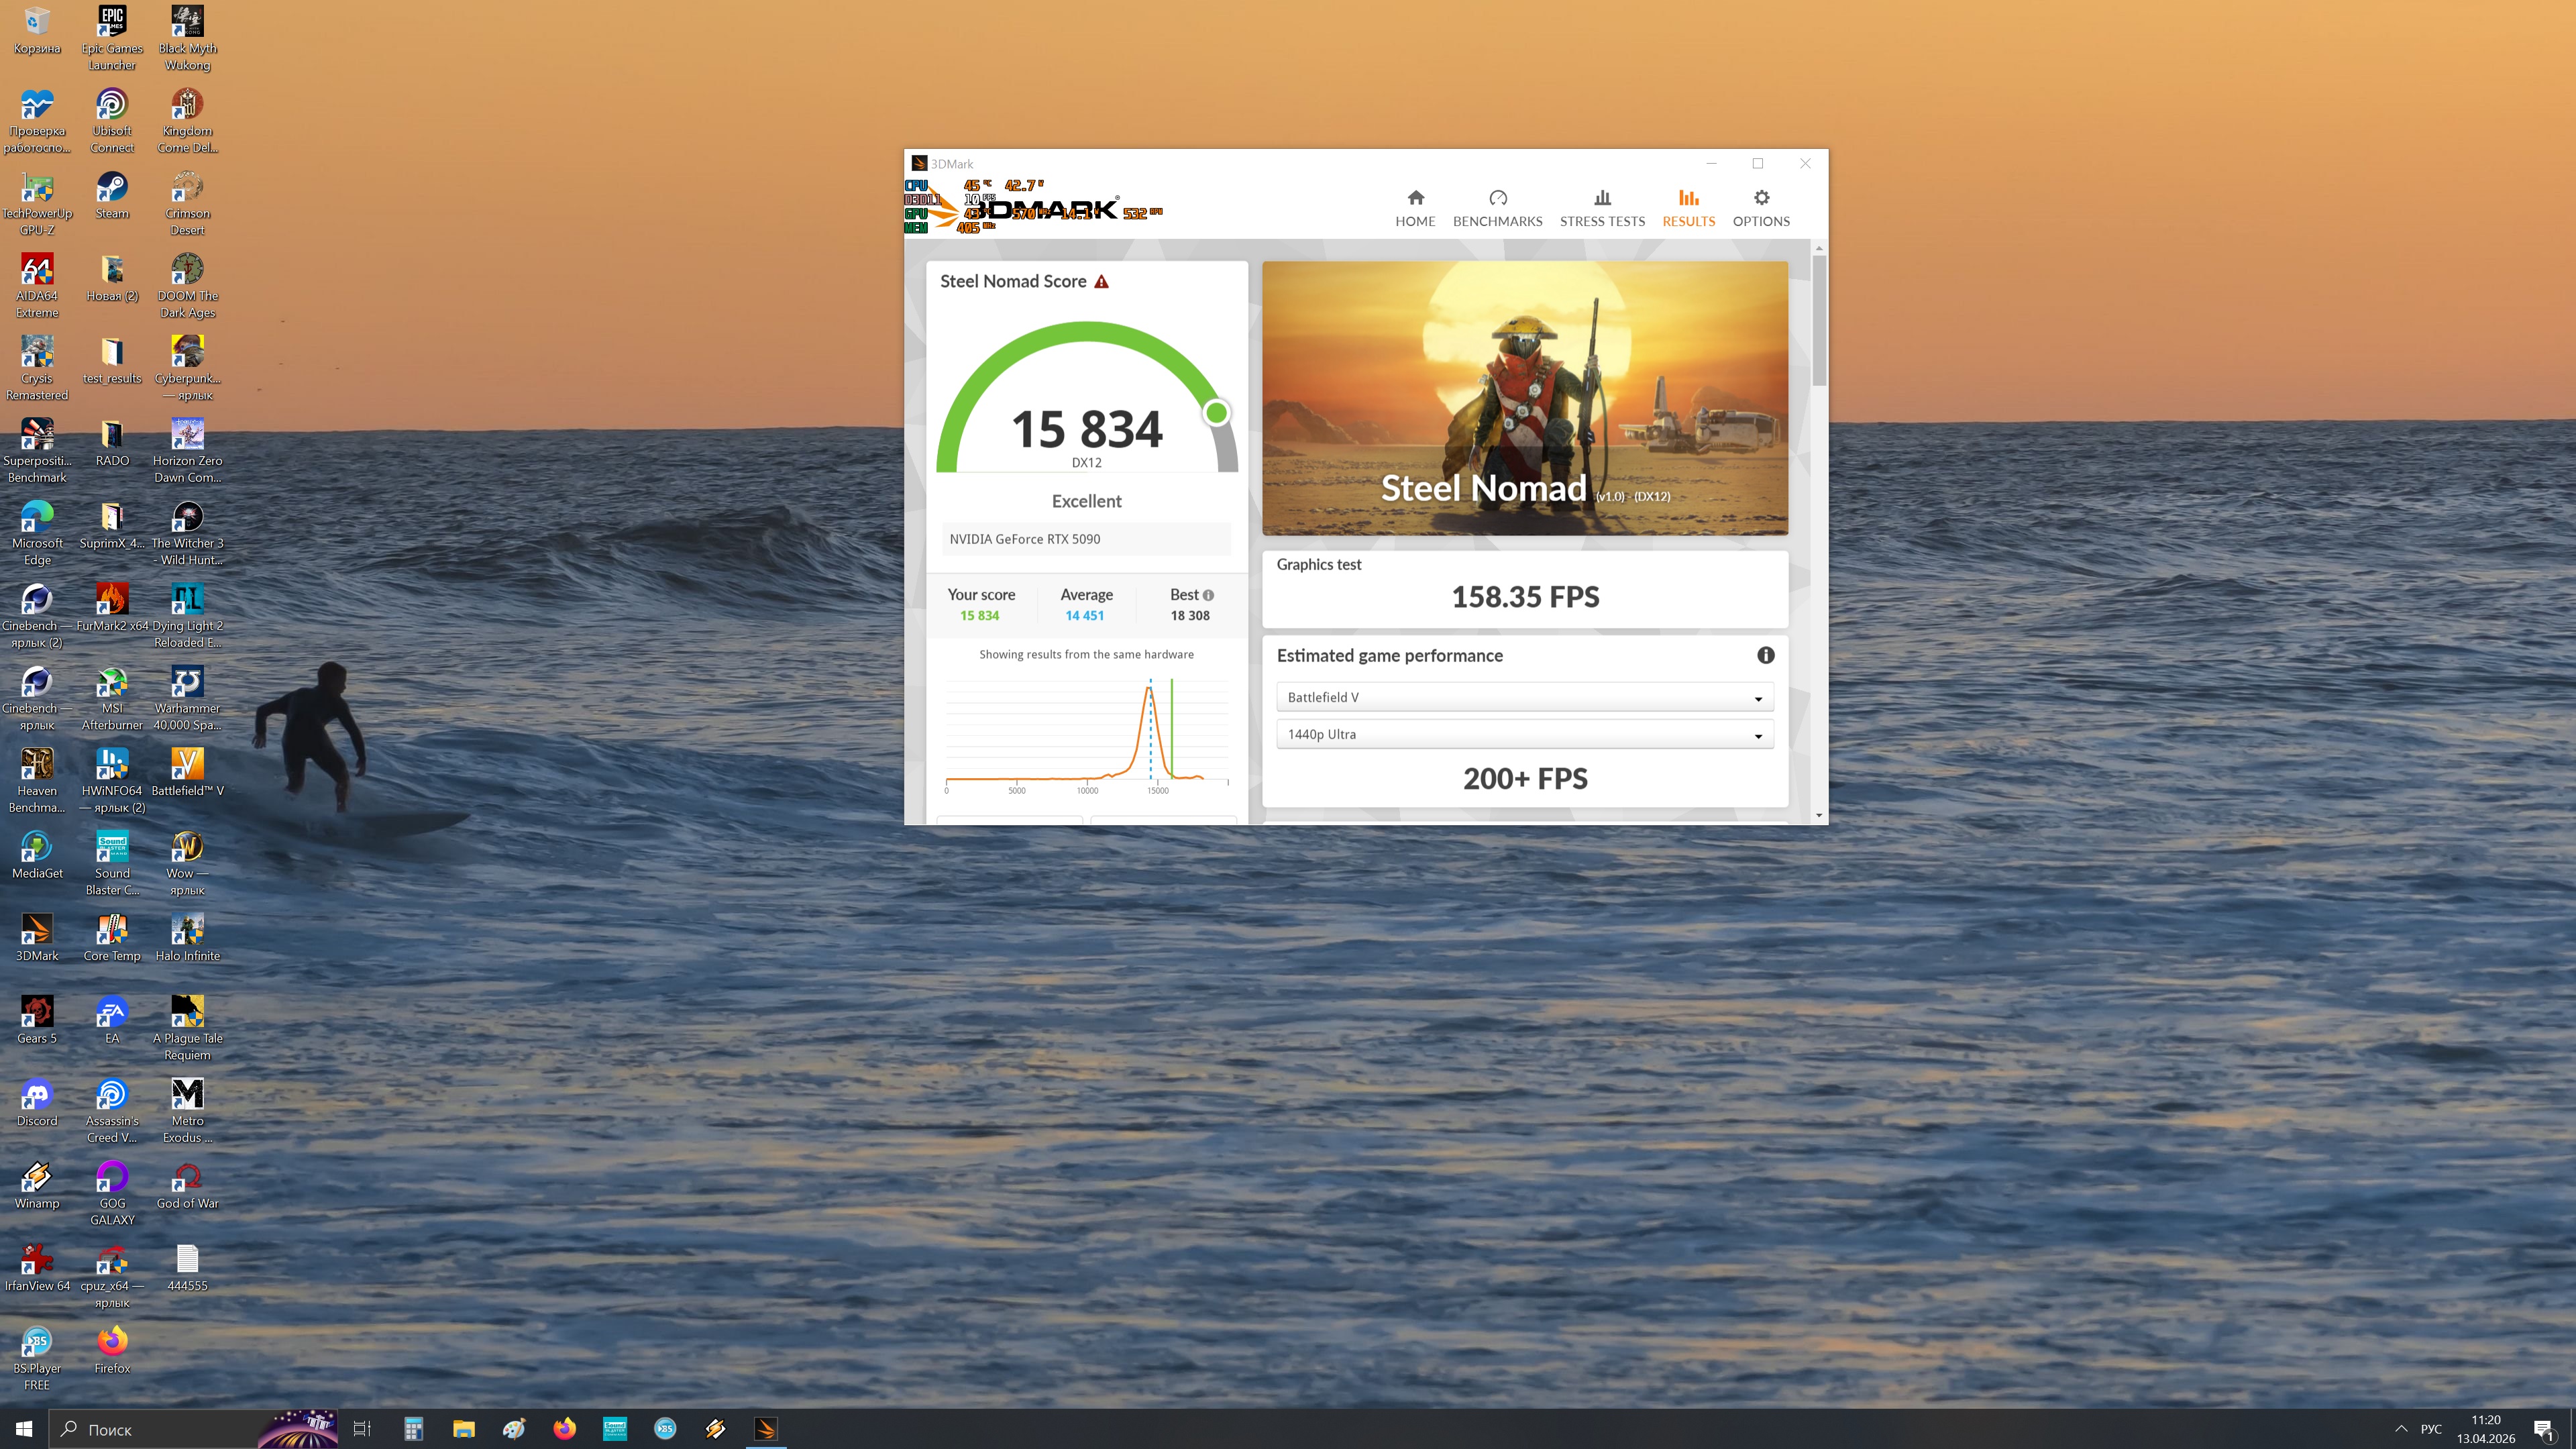
Task: Open 3DMark Home tab
Action: click(1414, 207)
